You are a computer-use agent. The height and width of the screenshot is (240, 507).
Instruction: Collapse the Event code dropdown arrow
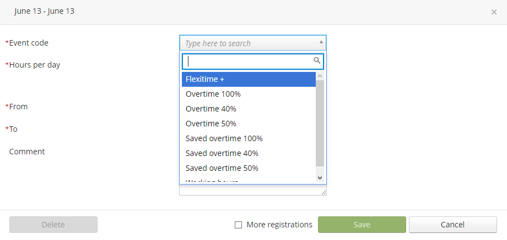pos(321,42)
